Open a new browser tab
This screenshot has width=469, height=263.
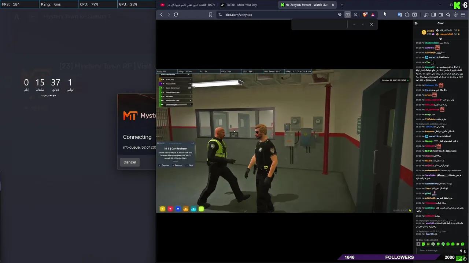click(342, 5)
